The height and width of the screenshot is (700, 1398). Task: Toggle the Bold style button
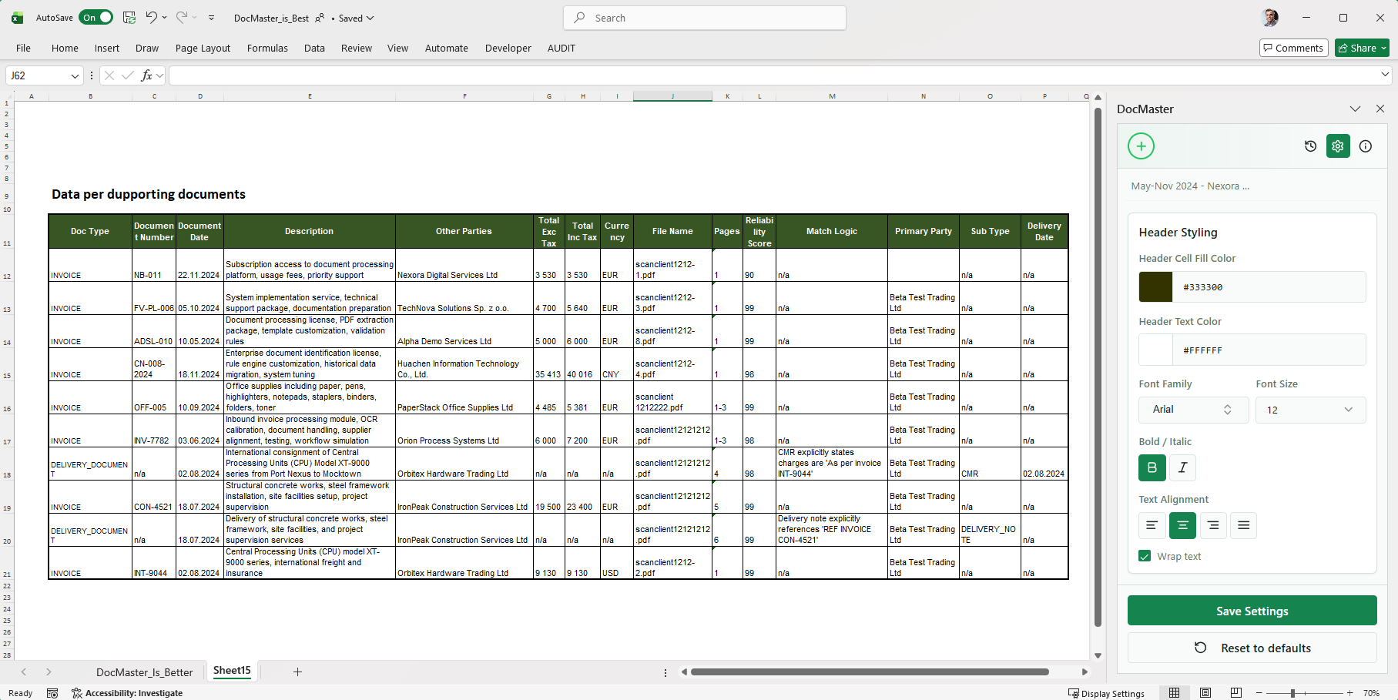[x=1152, y=467]
